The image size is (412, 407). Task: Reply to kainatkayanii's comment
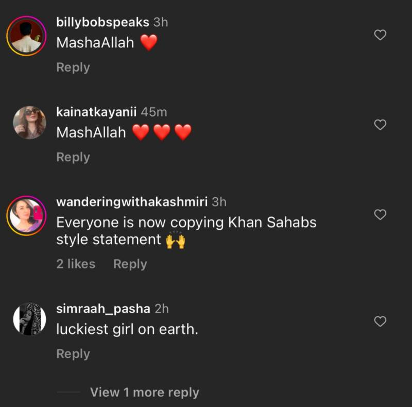coord(73,157)
